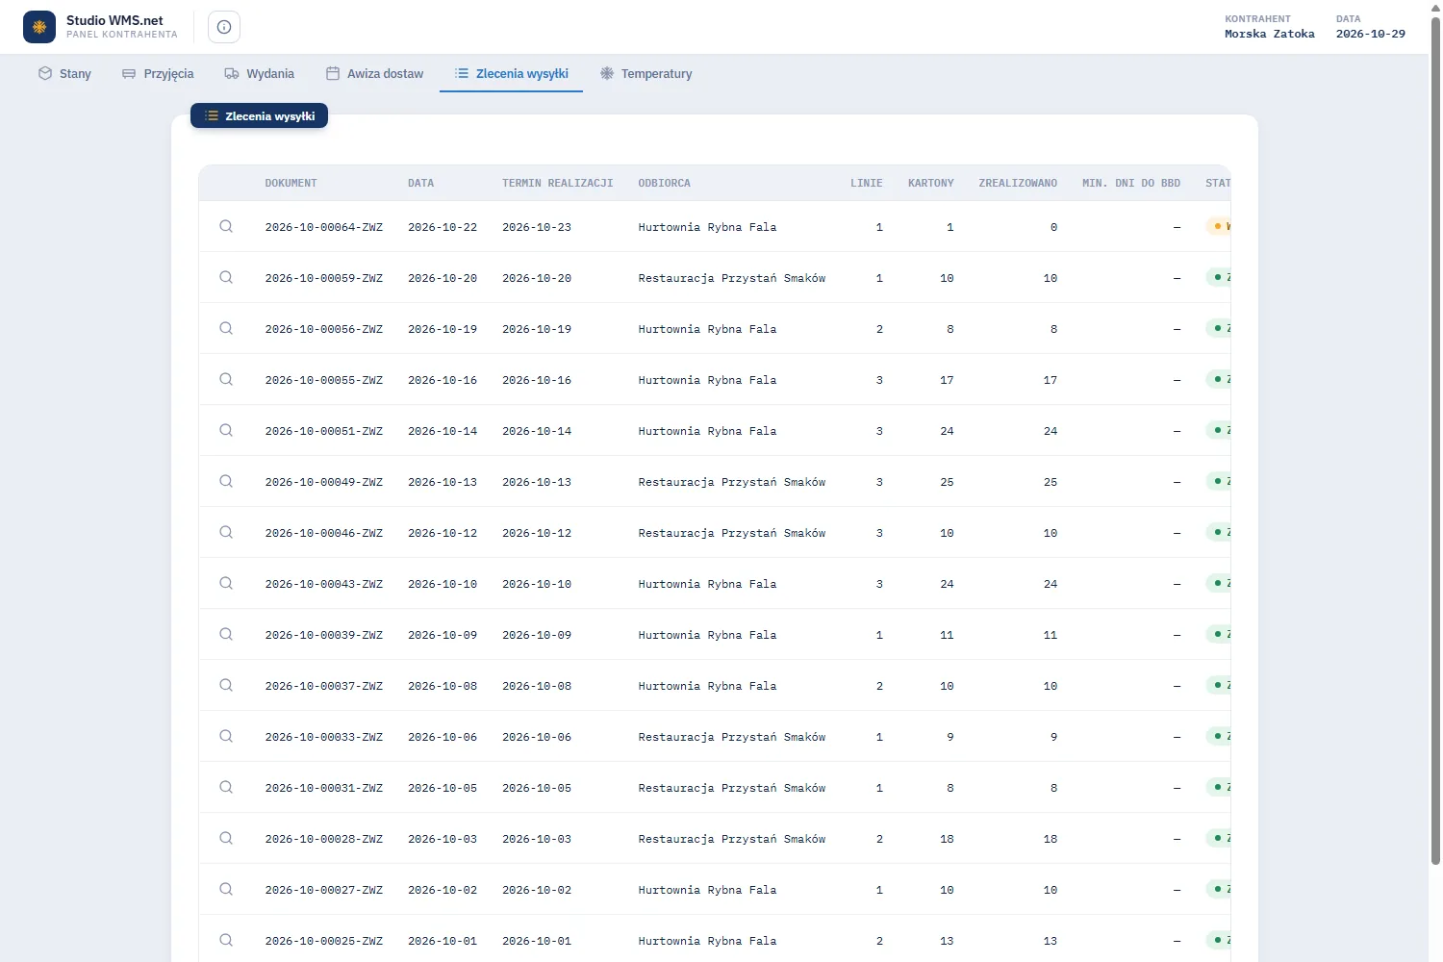Click the KARTONY column header

click(x=931, y=183)
